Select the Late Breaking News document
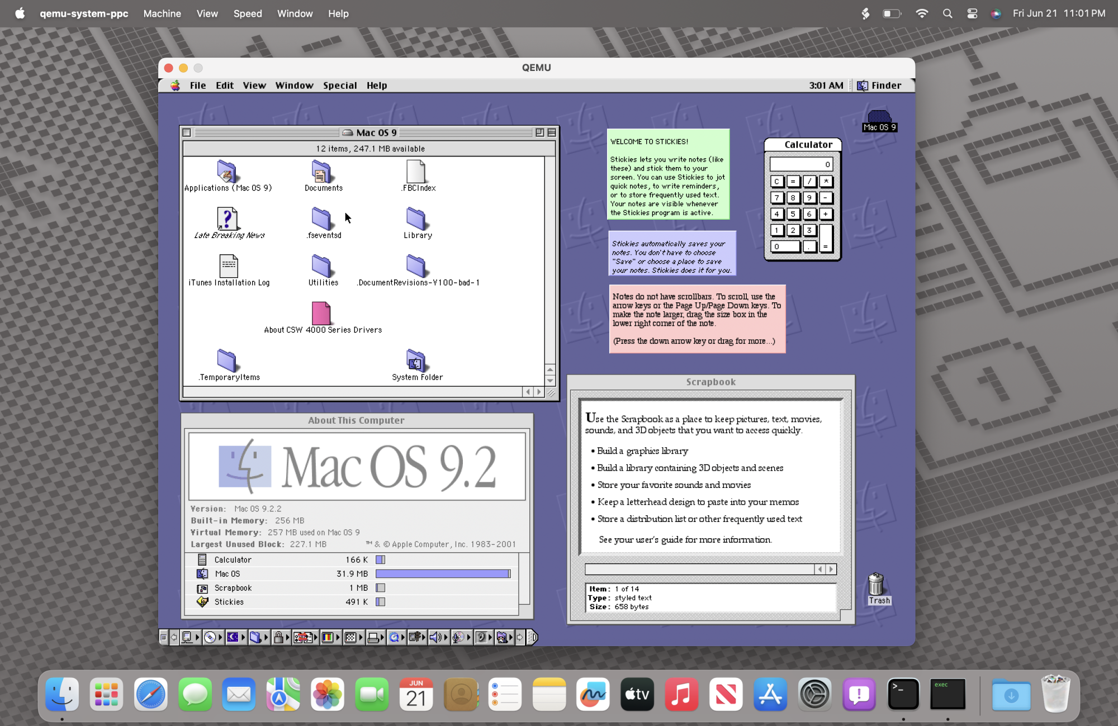 pos(227,219)
